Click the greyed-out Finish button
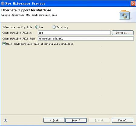This screenshot has height=126, width=136. pyautogui.click(x=99, y=120)
